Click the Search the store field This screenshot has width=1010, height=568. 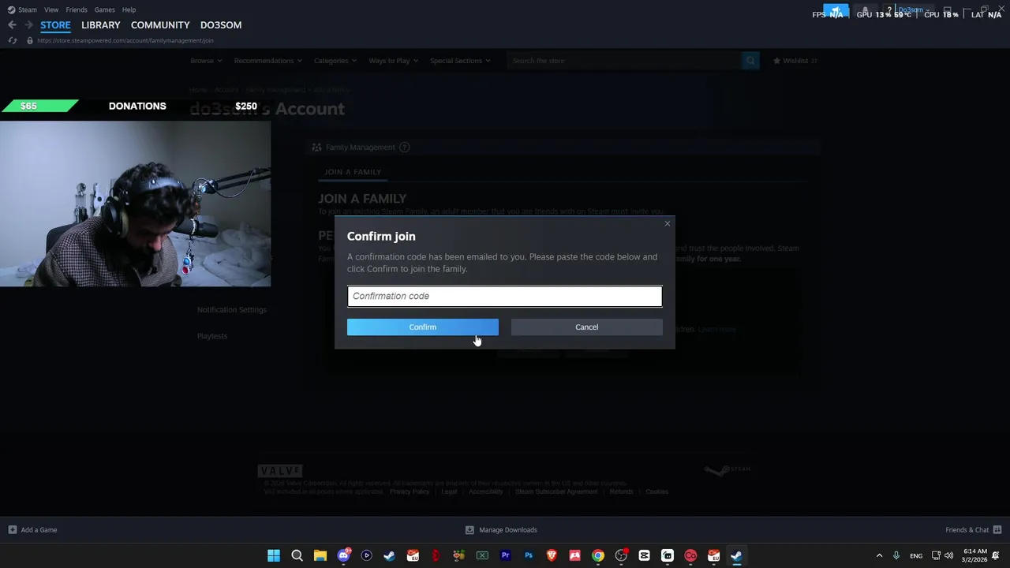[x=623, y=61]
